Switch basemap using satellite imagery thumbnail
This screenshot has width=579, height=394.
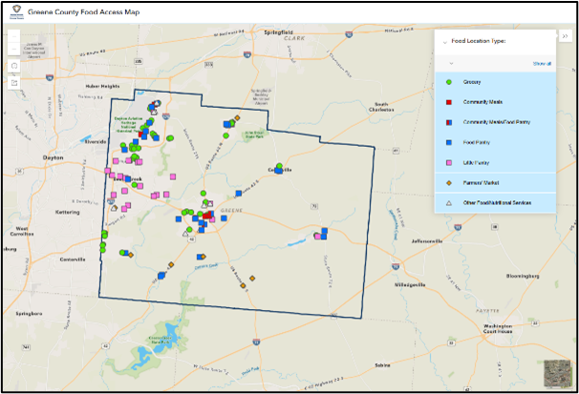(x=555, y=372)
